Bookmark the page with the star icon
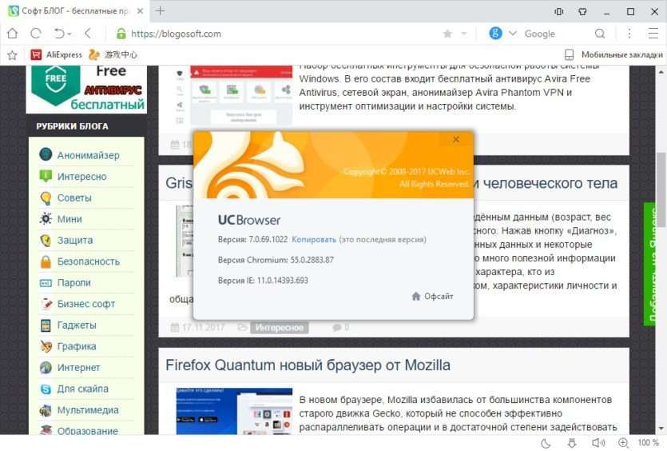The width and height of the screenshot is (667, 451). [447, 34]
